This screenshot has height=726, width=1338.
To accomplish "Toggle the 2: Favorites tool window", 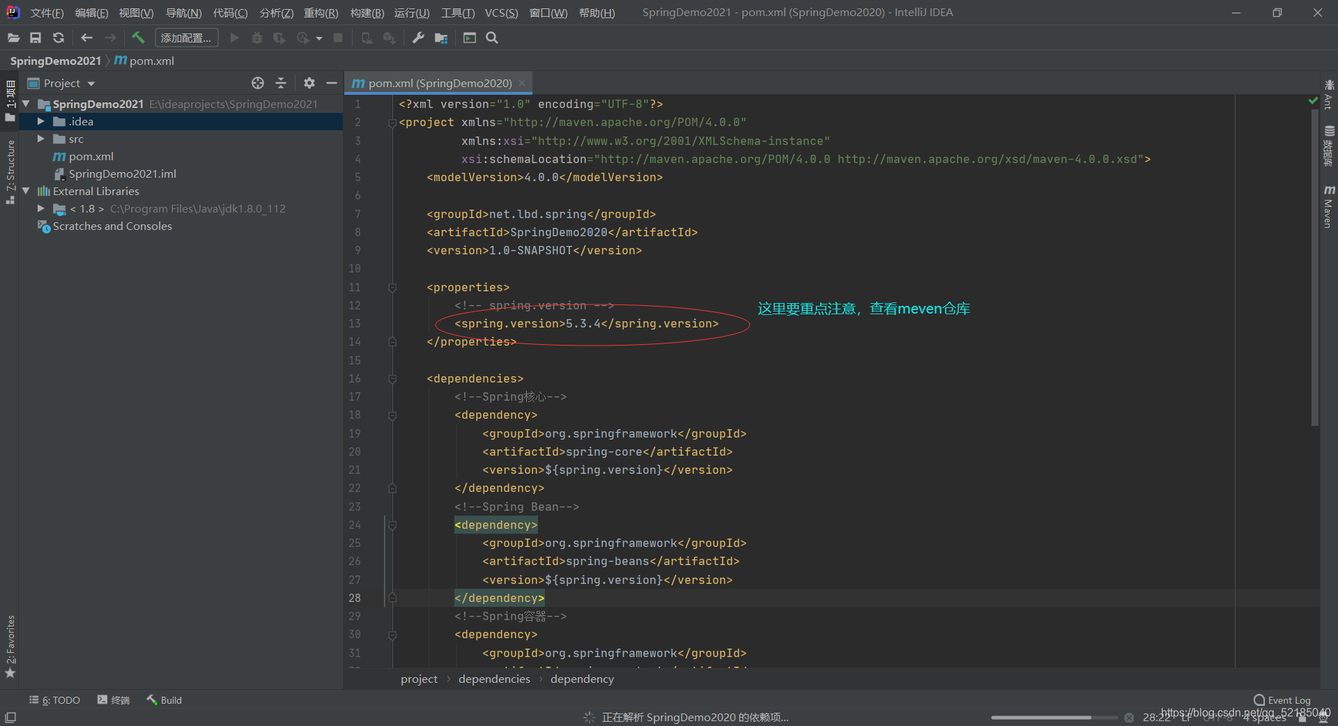I will pyautogui.click(x=10, y=646).
